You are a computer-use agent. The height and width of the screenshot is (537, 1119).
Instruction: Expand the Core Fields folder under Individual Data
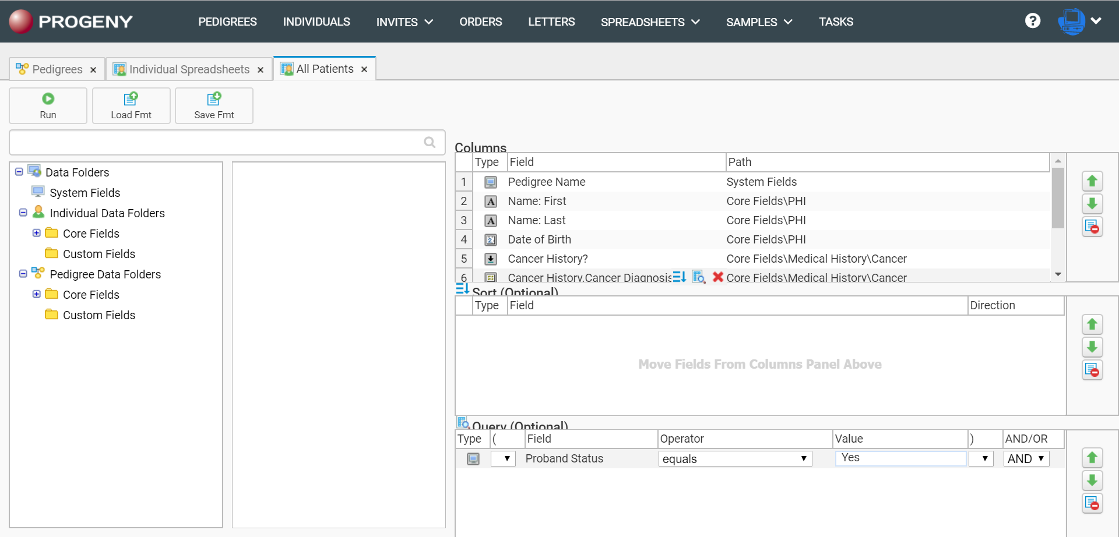[x=37, y=233]
